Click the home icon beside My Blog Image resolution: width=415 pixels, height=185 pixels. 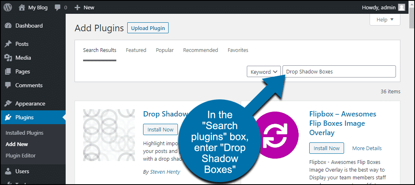click(22, 8)
